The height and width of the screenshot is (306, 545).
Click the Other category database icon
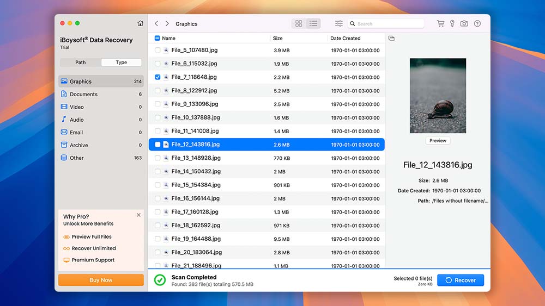[64, 158]
